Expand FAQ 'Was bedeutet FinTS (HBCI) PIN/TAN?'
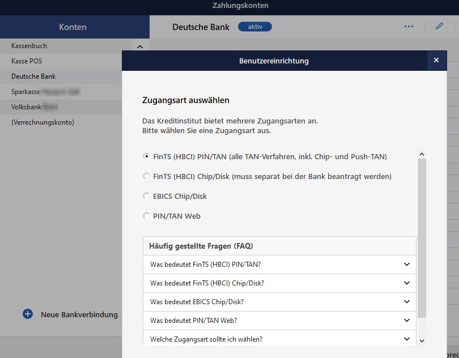 coord(279,265)
